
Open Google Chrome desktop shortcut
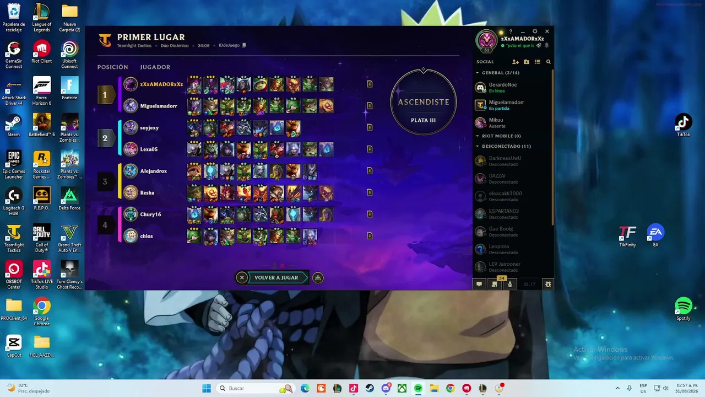42,310
